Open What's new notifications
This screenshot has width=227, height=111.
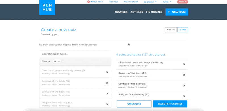click(97, 2)
